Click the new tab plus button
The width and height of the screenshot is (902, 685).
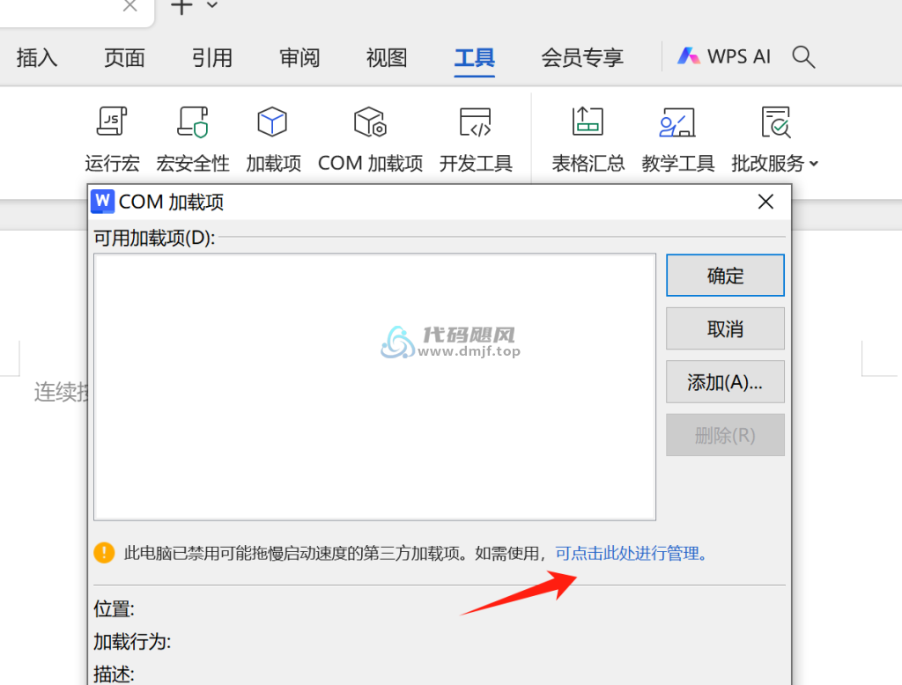(181, 6)
